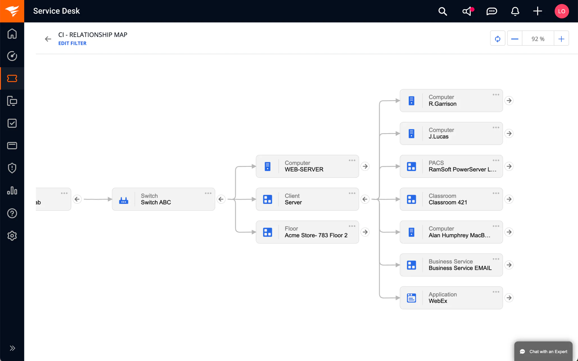Open the Classroom 421 options menu
The height and width of the screenshot is (361, 578).
[496, 193]
